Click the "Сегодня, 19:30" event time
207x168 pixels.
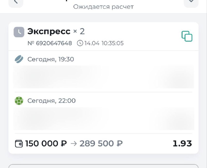point(51,60)
